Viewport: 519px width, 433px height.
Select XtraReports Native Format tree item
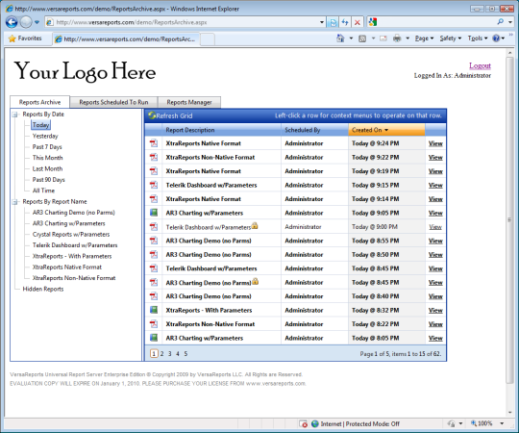(x=67, y=267)
